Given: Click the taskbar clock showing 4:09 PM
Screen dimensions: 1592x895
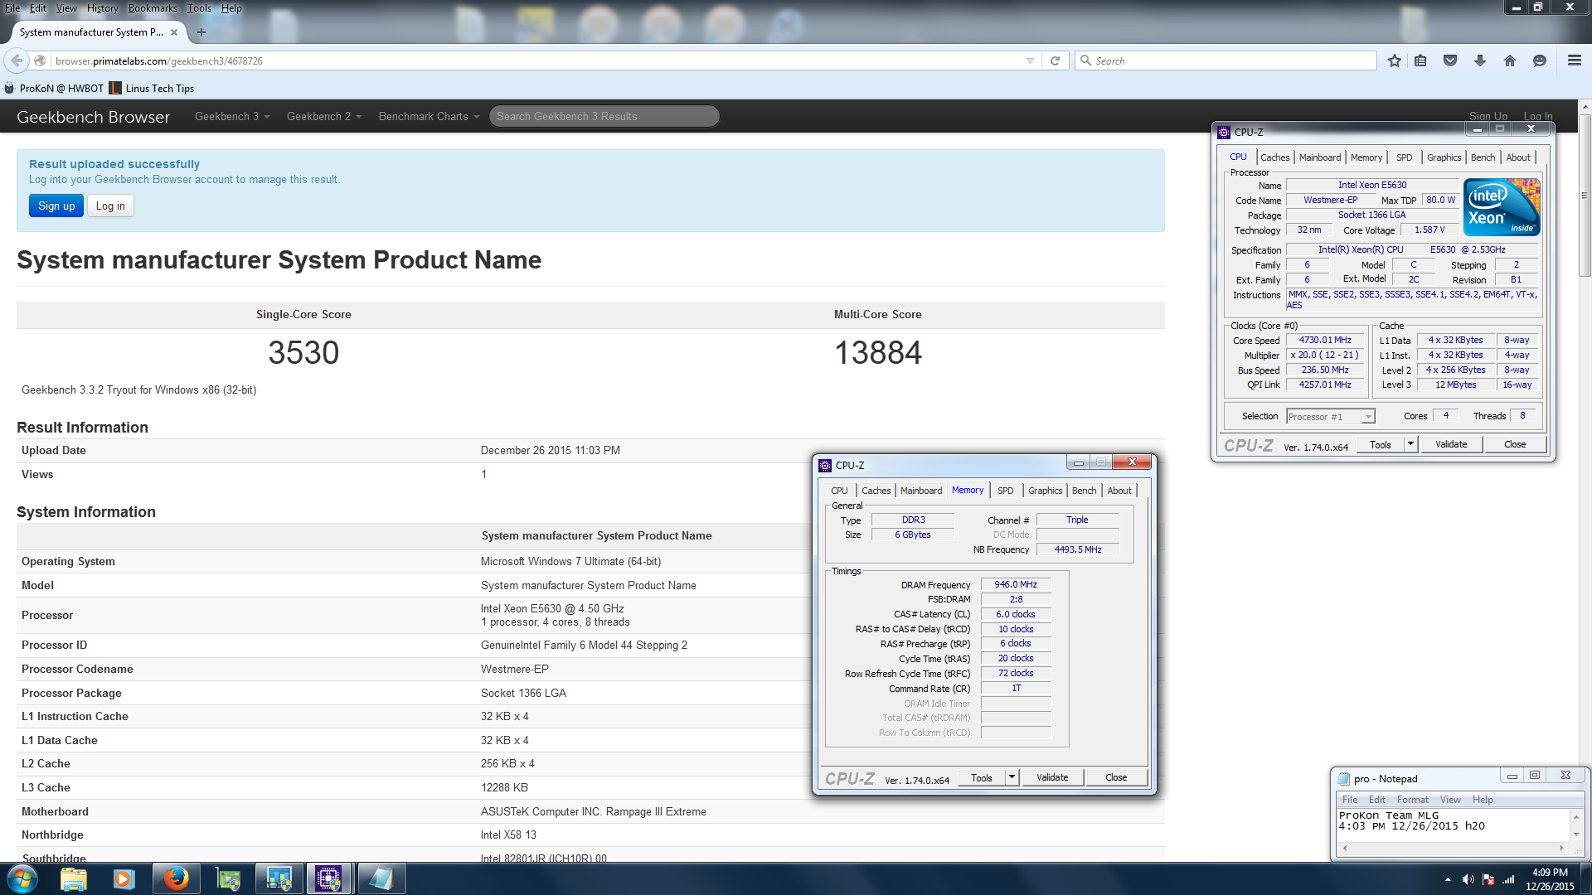Looking at the screenshot, I should [1550, 879].
